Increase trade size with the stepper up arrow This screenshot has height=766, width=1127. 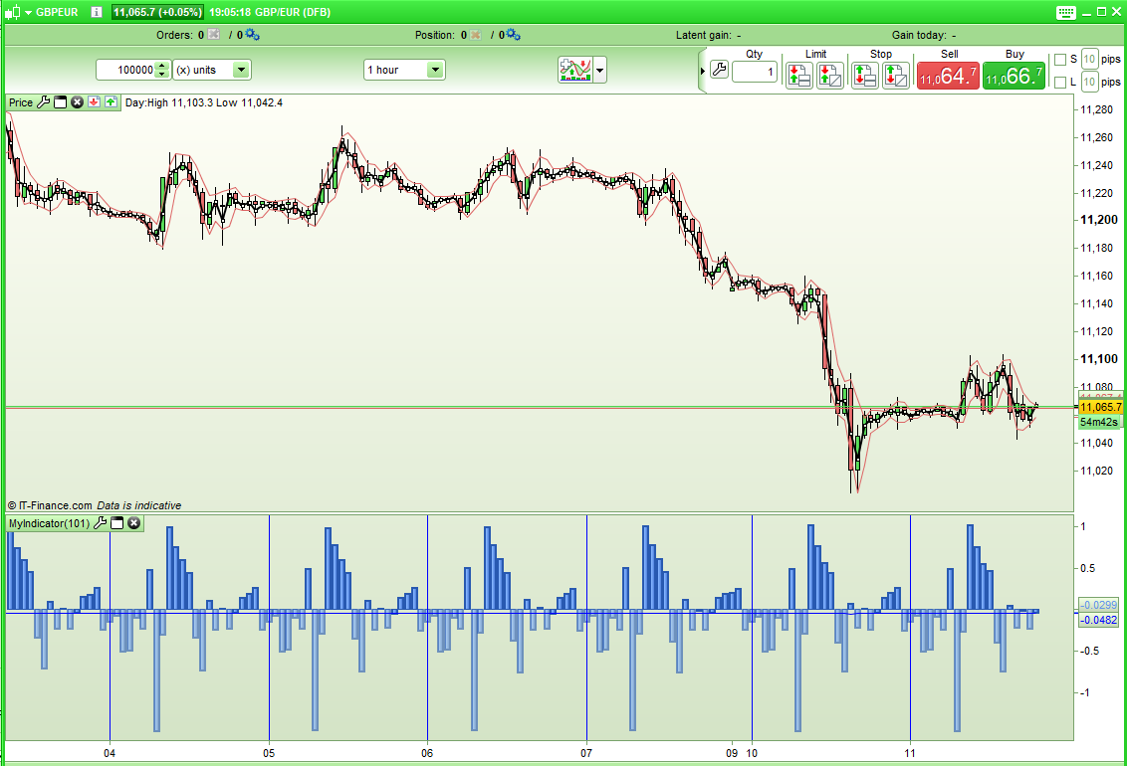[161, 65]
